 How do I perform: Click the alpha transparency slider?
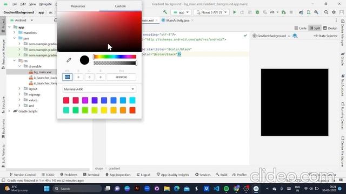click(115, 63)
